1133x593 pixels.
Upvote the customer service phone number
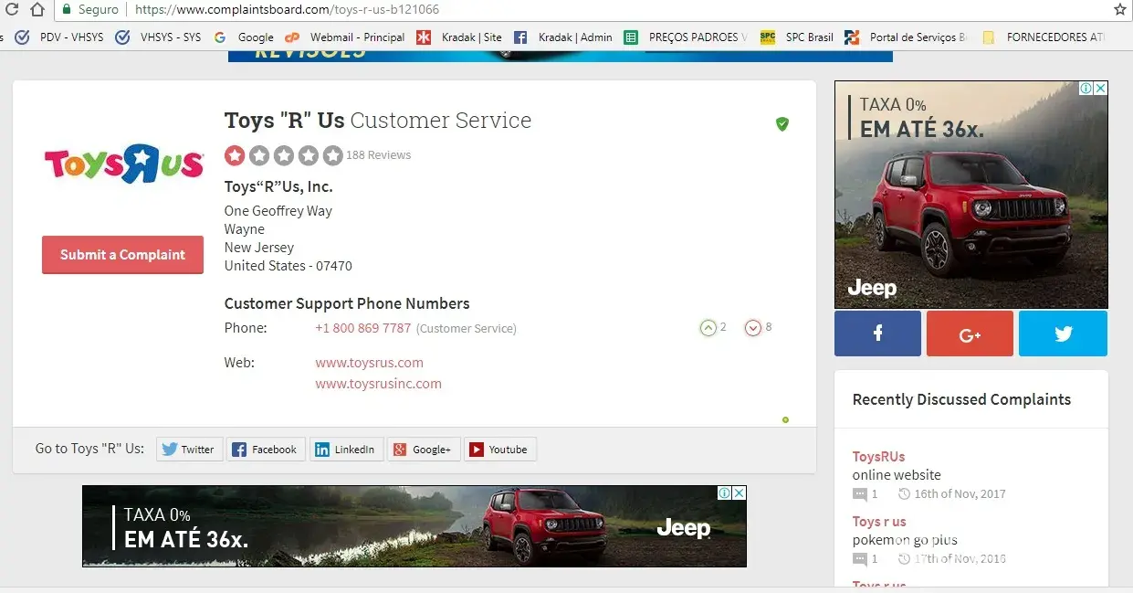(708, 327)
